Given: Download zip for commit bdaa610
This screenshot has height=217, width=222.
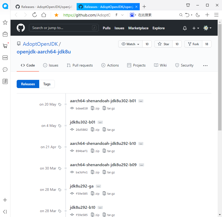Looking at the screenshot, I should 95,108.
